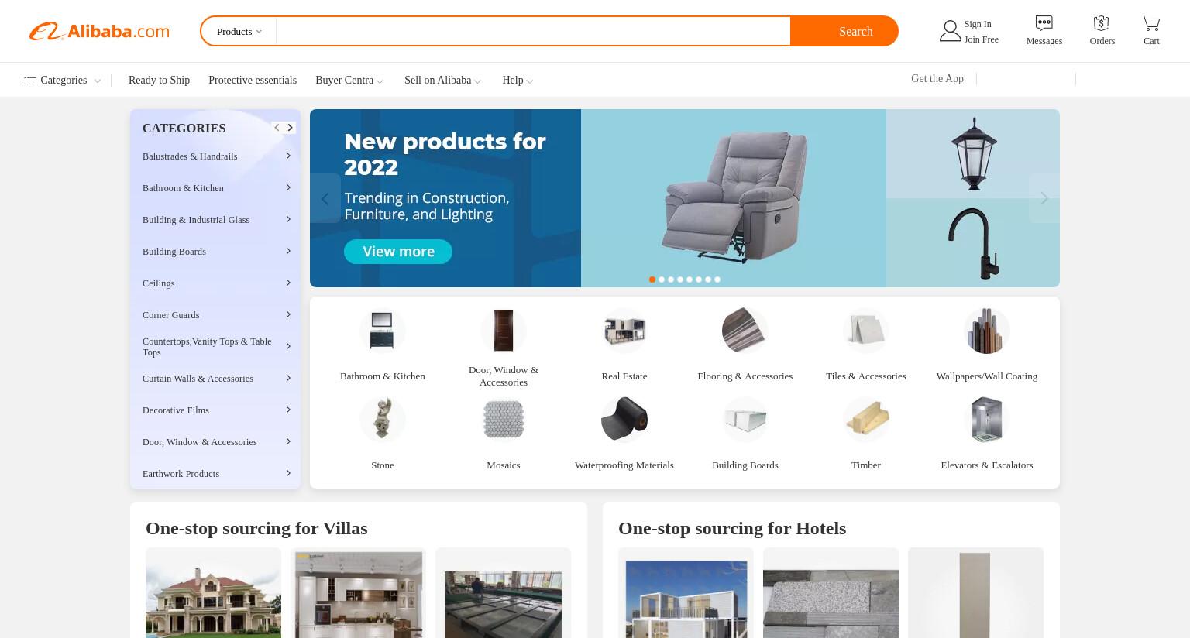
Task: Choose the Waterproofing Materials icon
Action: click(x=624, y=419)
